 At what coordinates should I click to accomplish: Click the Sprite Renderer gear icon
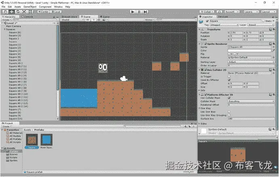274,44
